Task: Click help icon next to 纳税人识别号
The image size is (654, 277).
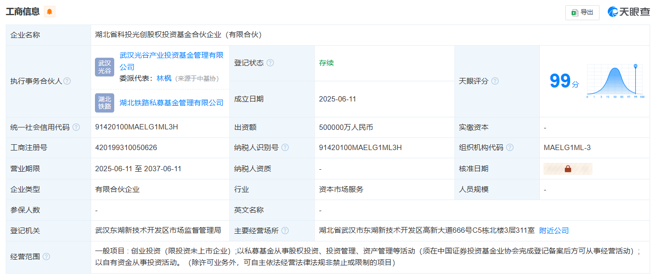Action: click(285, 148)
